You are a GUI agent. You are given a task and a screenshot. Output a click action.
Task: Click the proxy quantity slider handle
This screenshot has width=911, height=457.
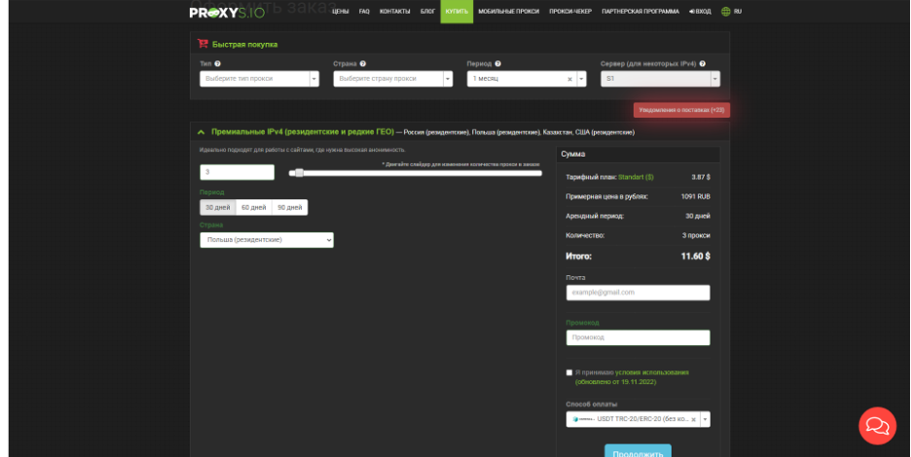coord(299,172)
